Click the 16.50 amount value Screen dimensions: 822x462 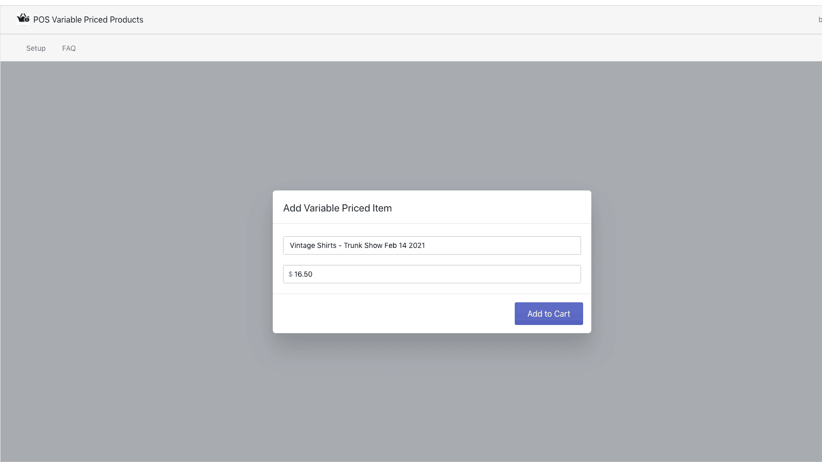point(303,274)
